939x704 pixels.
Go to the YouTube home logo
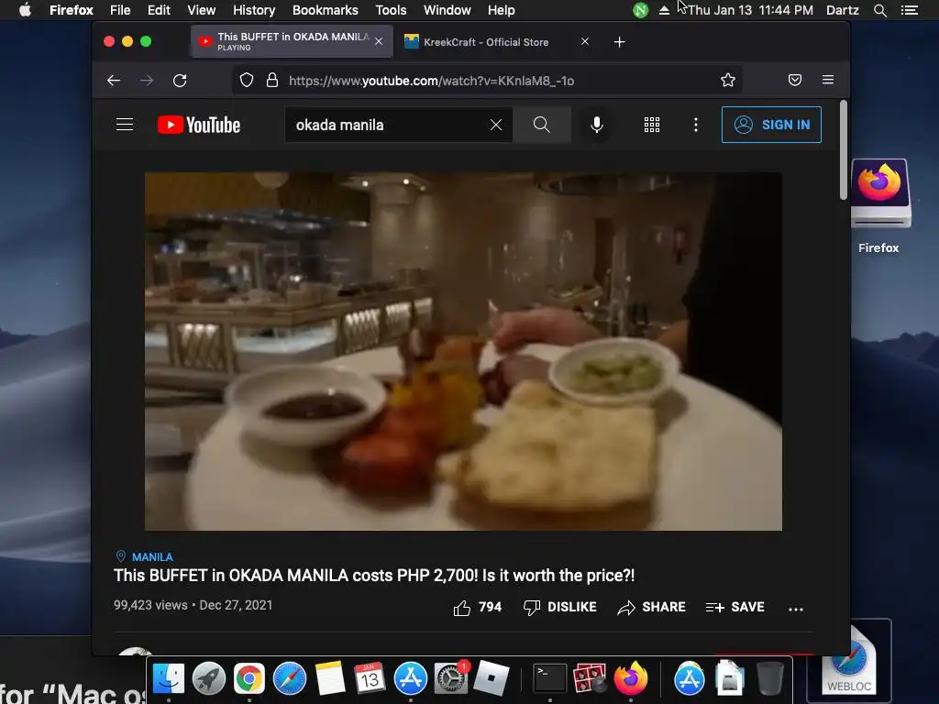point(199,125)
